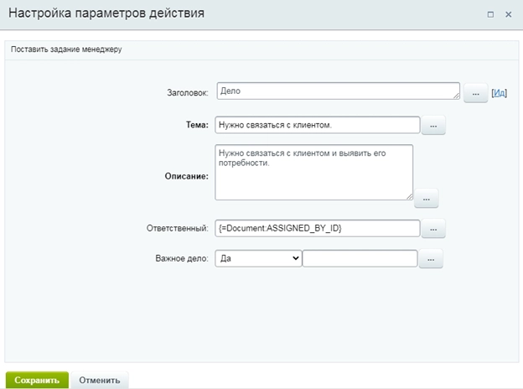The image size is (523, 389).
Task: Grab the resize handle of Описание textarea
Action: click(x=410, y=196)
